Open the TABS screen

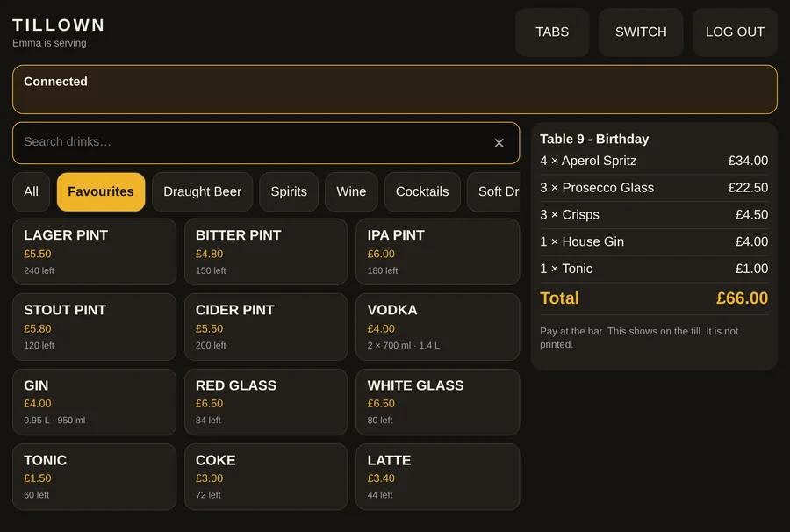552,32
